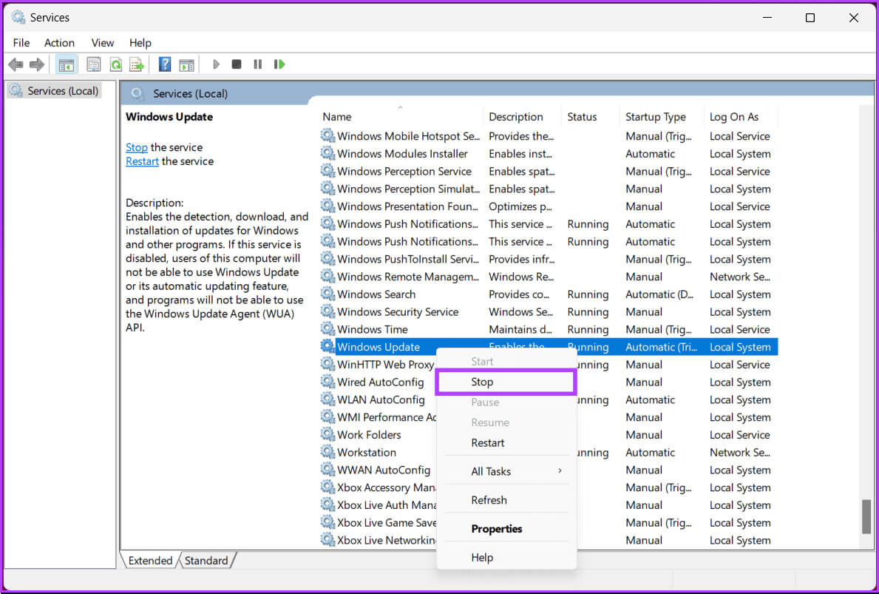Sort by the Name column header
879x594 pixels.
point(400,117)
